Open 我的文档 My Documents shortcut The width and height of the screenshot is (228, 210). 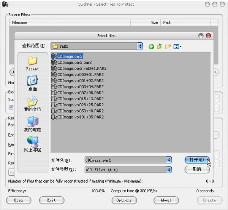click(x=32, y=104)
